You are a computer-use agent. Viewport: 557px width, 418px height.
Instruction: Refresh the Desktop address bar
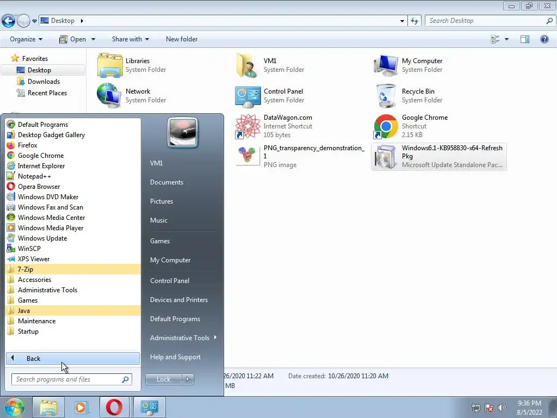tap(414, 21)
